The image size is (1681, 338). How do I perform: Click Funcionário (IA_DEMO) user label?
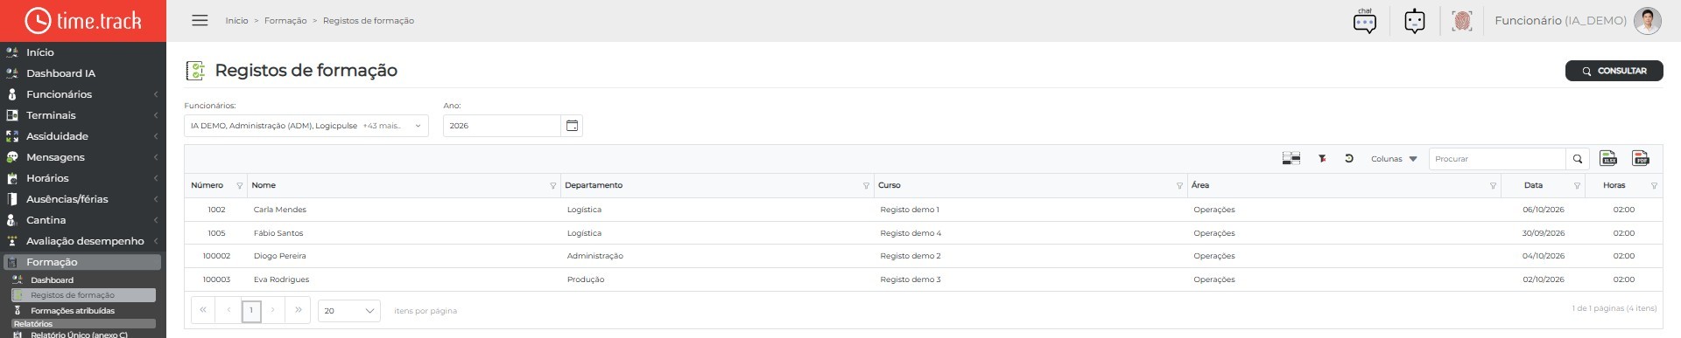click(1560, 21)
